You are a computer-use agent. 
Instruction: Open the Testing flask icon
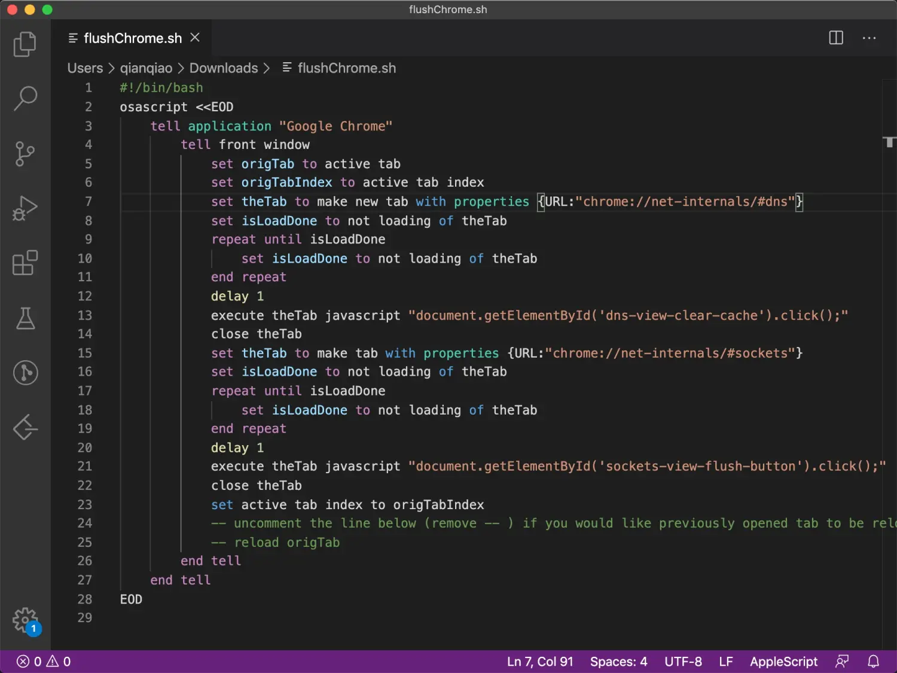[25, 318]
